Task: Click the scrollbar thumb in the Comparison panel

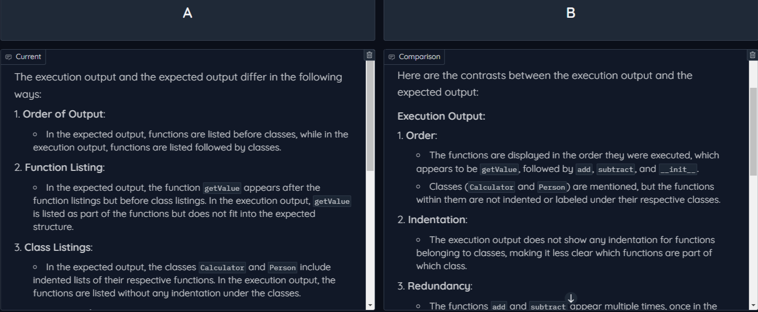Action: (x=753, y=131)
